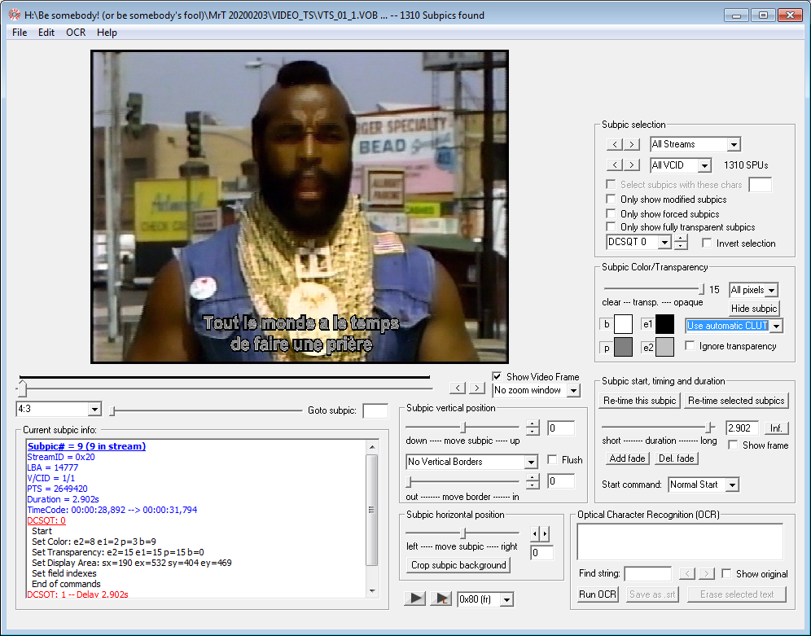Increment DCSQT stepper up arrow

[682, 239]
